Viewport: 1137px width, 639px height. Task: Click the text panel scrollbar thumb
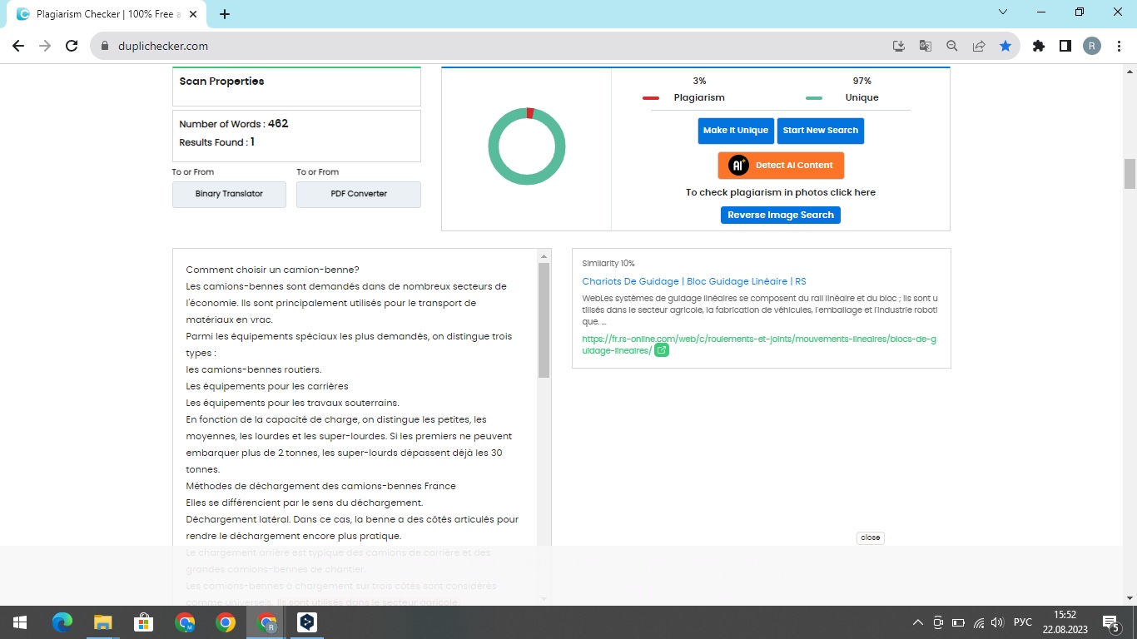coord(544,320)
